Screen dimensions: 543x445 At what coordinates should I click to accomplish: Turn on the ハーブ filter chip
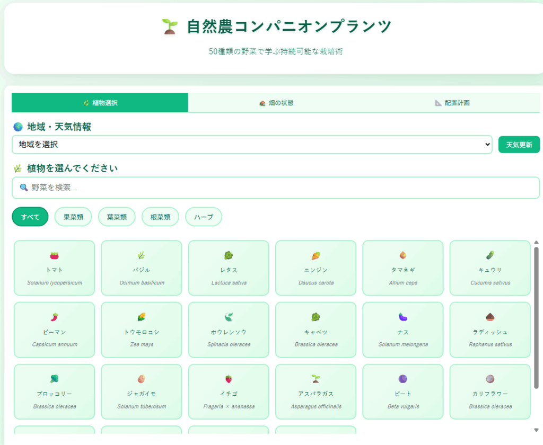[204, 217]
